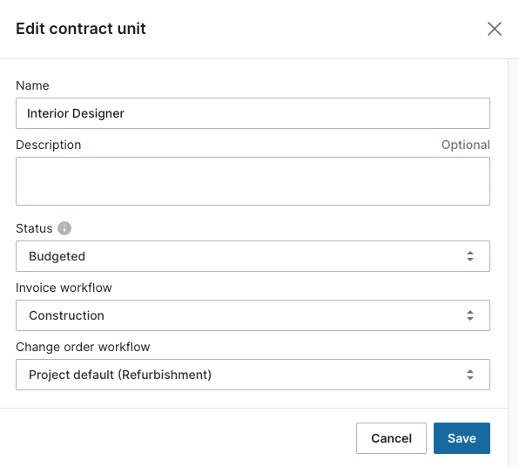Click the Name field label
The width and height of the screenshot is (519, 467).
pyautogui.click(x=32, y=85)
